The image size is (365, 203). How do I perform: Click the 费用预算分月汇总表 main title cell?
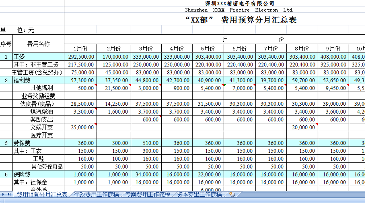click(239, 20)
